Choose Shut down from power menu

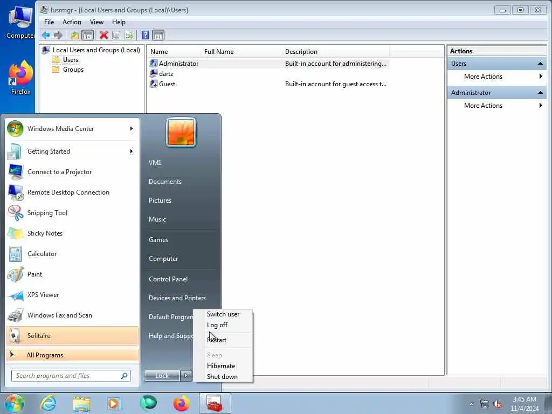222,377
